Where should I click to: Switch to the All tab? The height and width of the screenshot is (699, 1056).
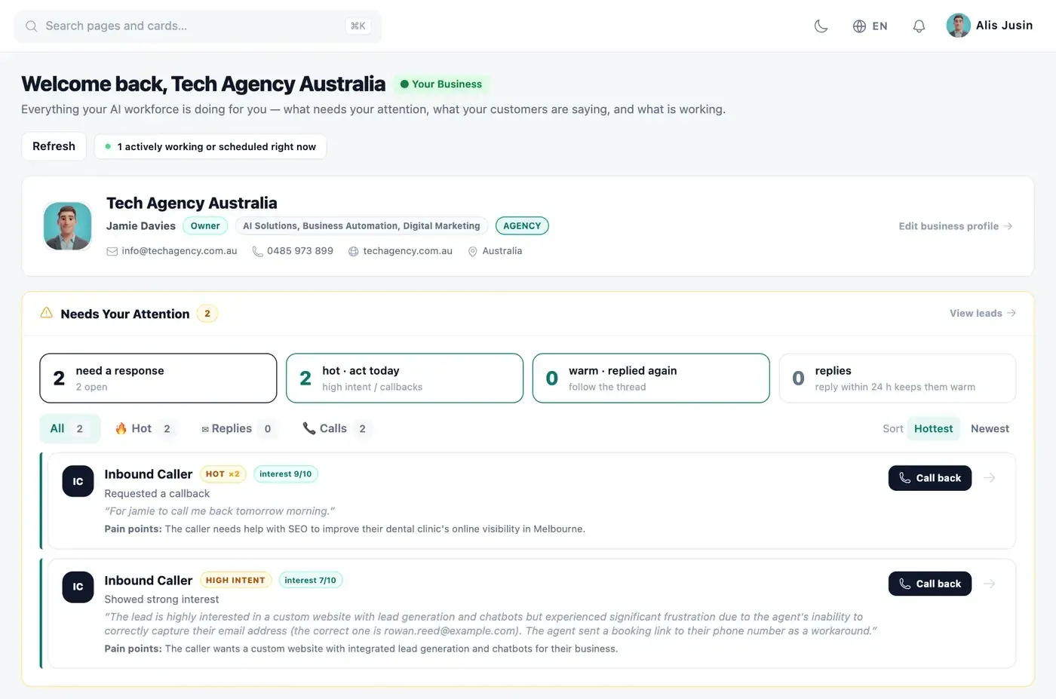[x=69, y=429]
